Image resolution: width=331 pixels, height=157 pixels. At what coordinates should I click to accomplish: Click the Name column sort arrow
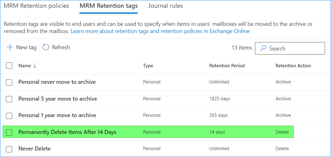(x=35, y=66)
